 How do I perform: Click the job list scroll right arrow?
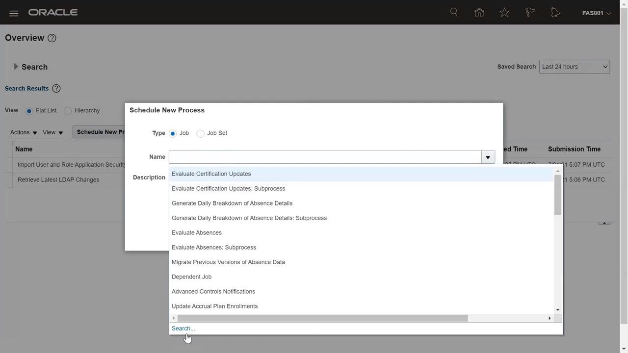549,318
